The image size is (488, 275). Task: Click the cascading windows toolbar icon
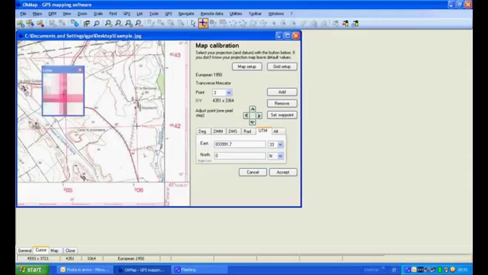87,24
